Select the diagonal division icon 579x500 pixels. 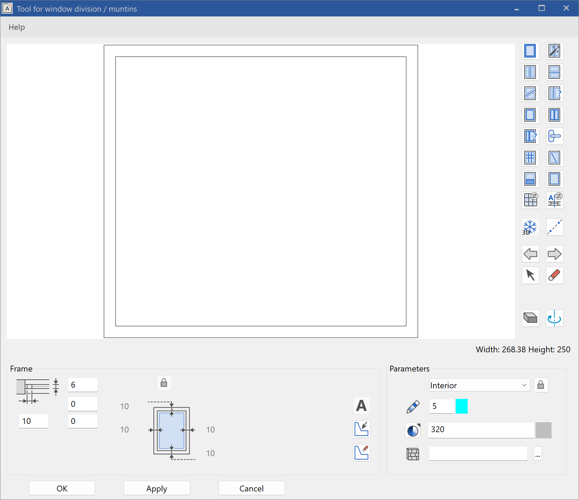pos(530,93)
